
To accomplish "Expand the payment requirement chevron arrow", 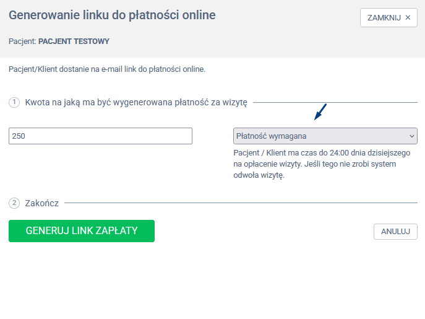I will pos(412,136).
